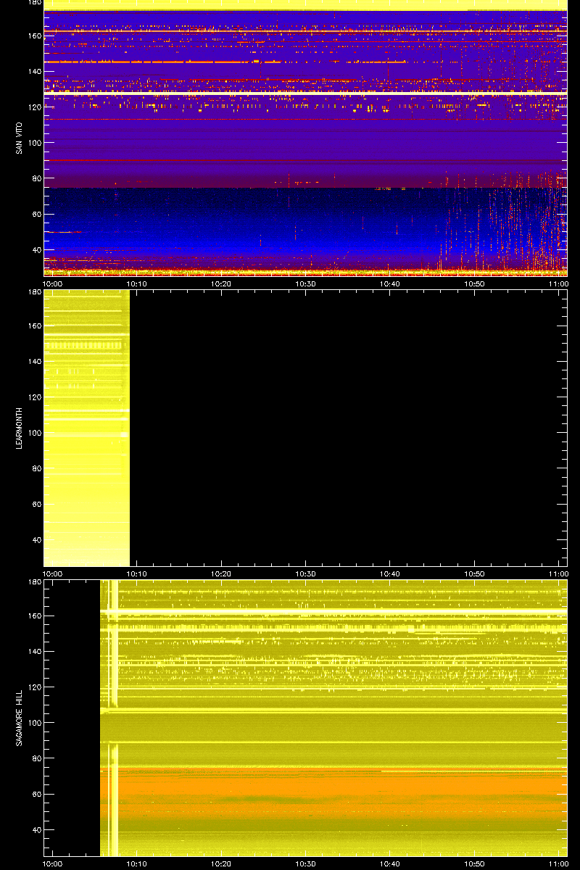Select the Learmonth yellow data block
The width and height of the screenshot is (580, 870).
coord(86,428)
